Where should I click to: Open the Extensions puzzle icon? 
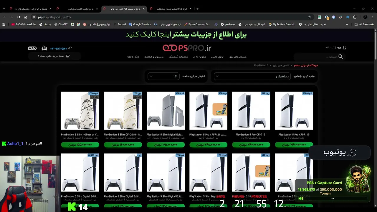[355, 17]
